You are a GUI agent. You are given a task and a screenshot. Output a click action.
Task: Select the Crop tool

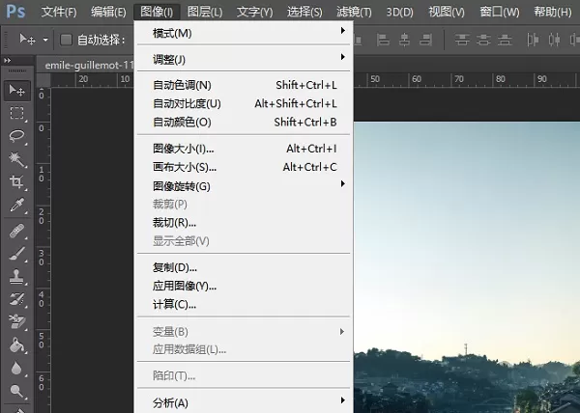click(x=17, y=181)
